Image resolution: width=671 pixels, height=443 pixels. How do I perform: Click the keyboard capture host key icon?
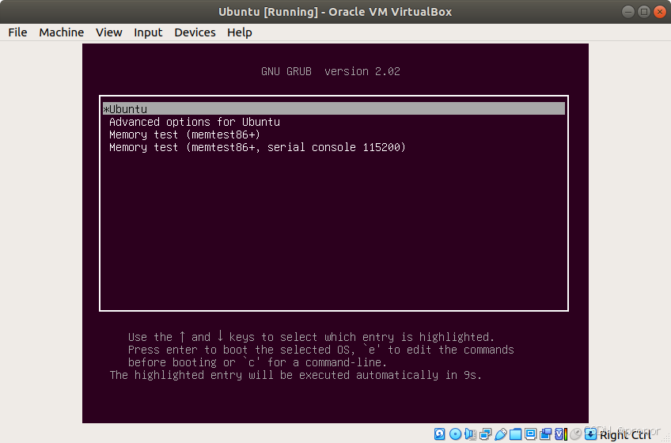(x=590, y=434)
